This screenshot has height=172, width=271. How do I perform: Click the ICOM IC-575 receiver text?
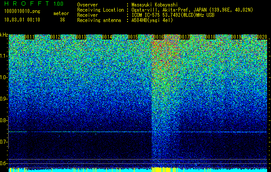(x=173, y=15)
